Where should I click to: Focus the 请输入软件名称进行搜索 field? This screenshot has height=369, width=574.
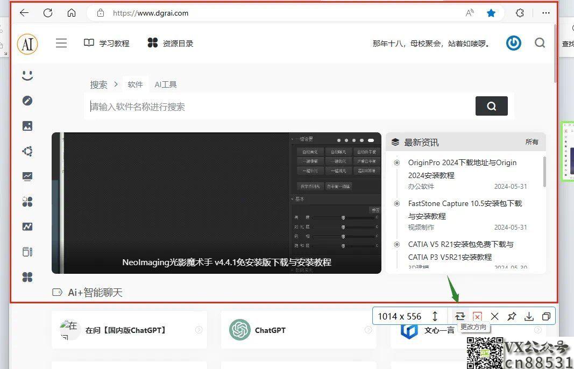tap(279, 107)
